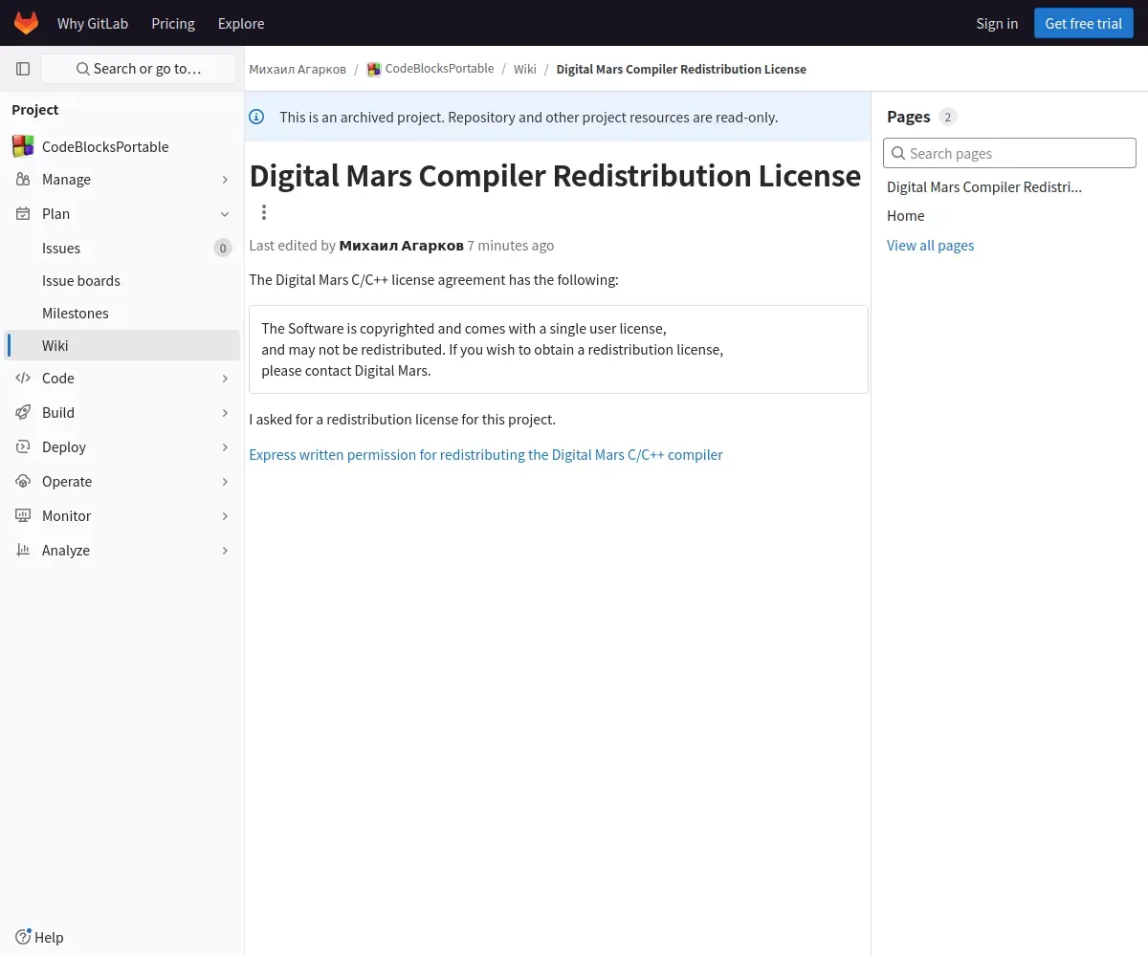Expand the Analyze section chevron
Image resolution: width=1148 pixels, height=956 pixels.
pyautogui.click(x=225, y=551)
